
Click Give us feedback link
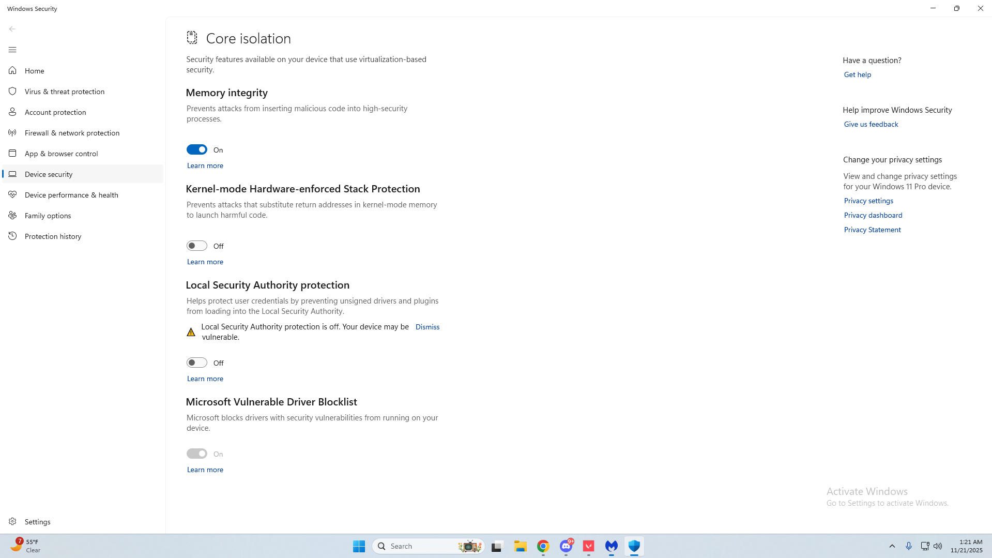(x=871, y=124)
